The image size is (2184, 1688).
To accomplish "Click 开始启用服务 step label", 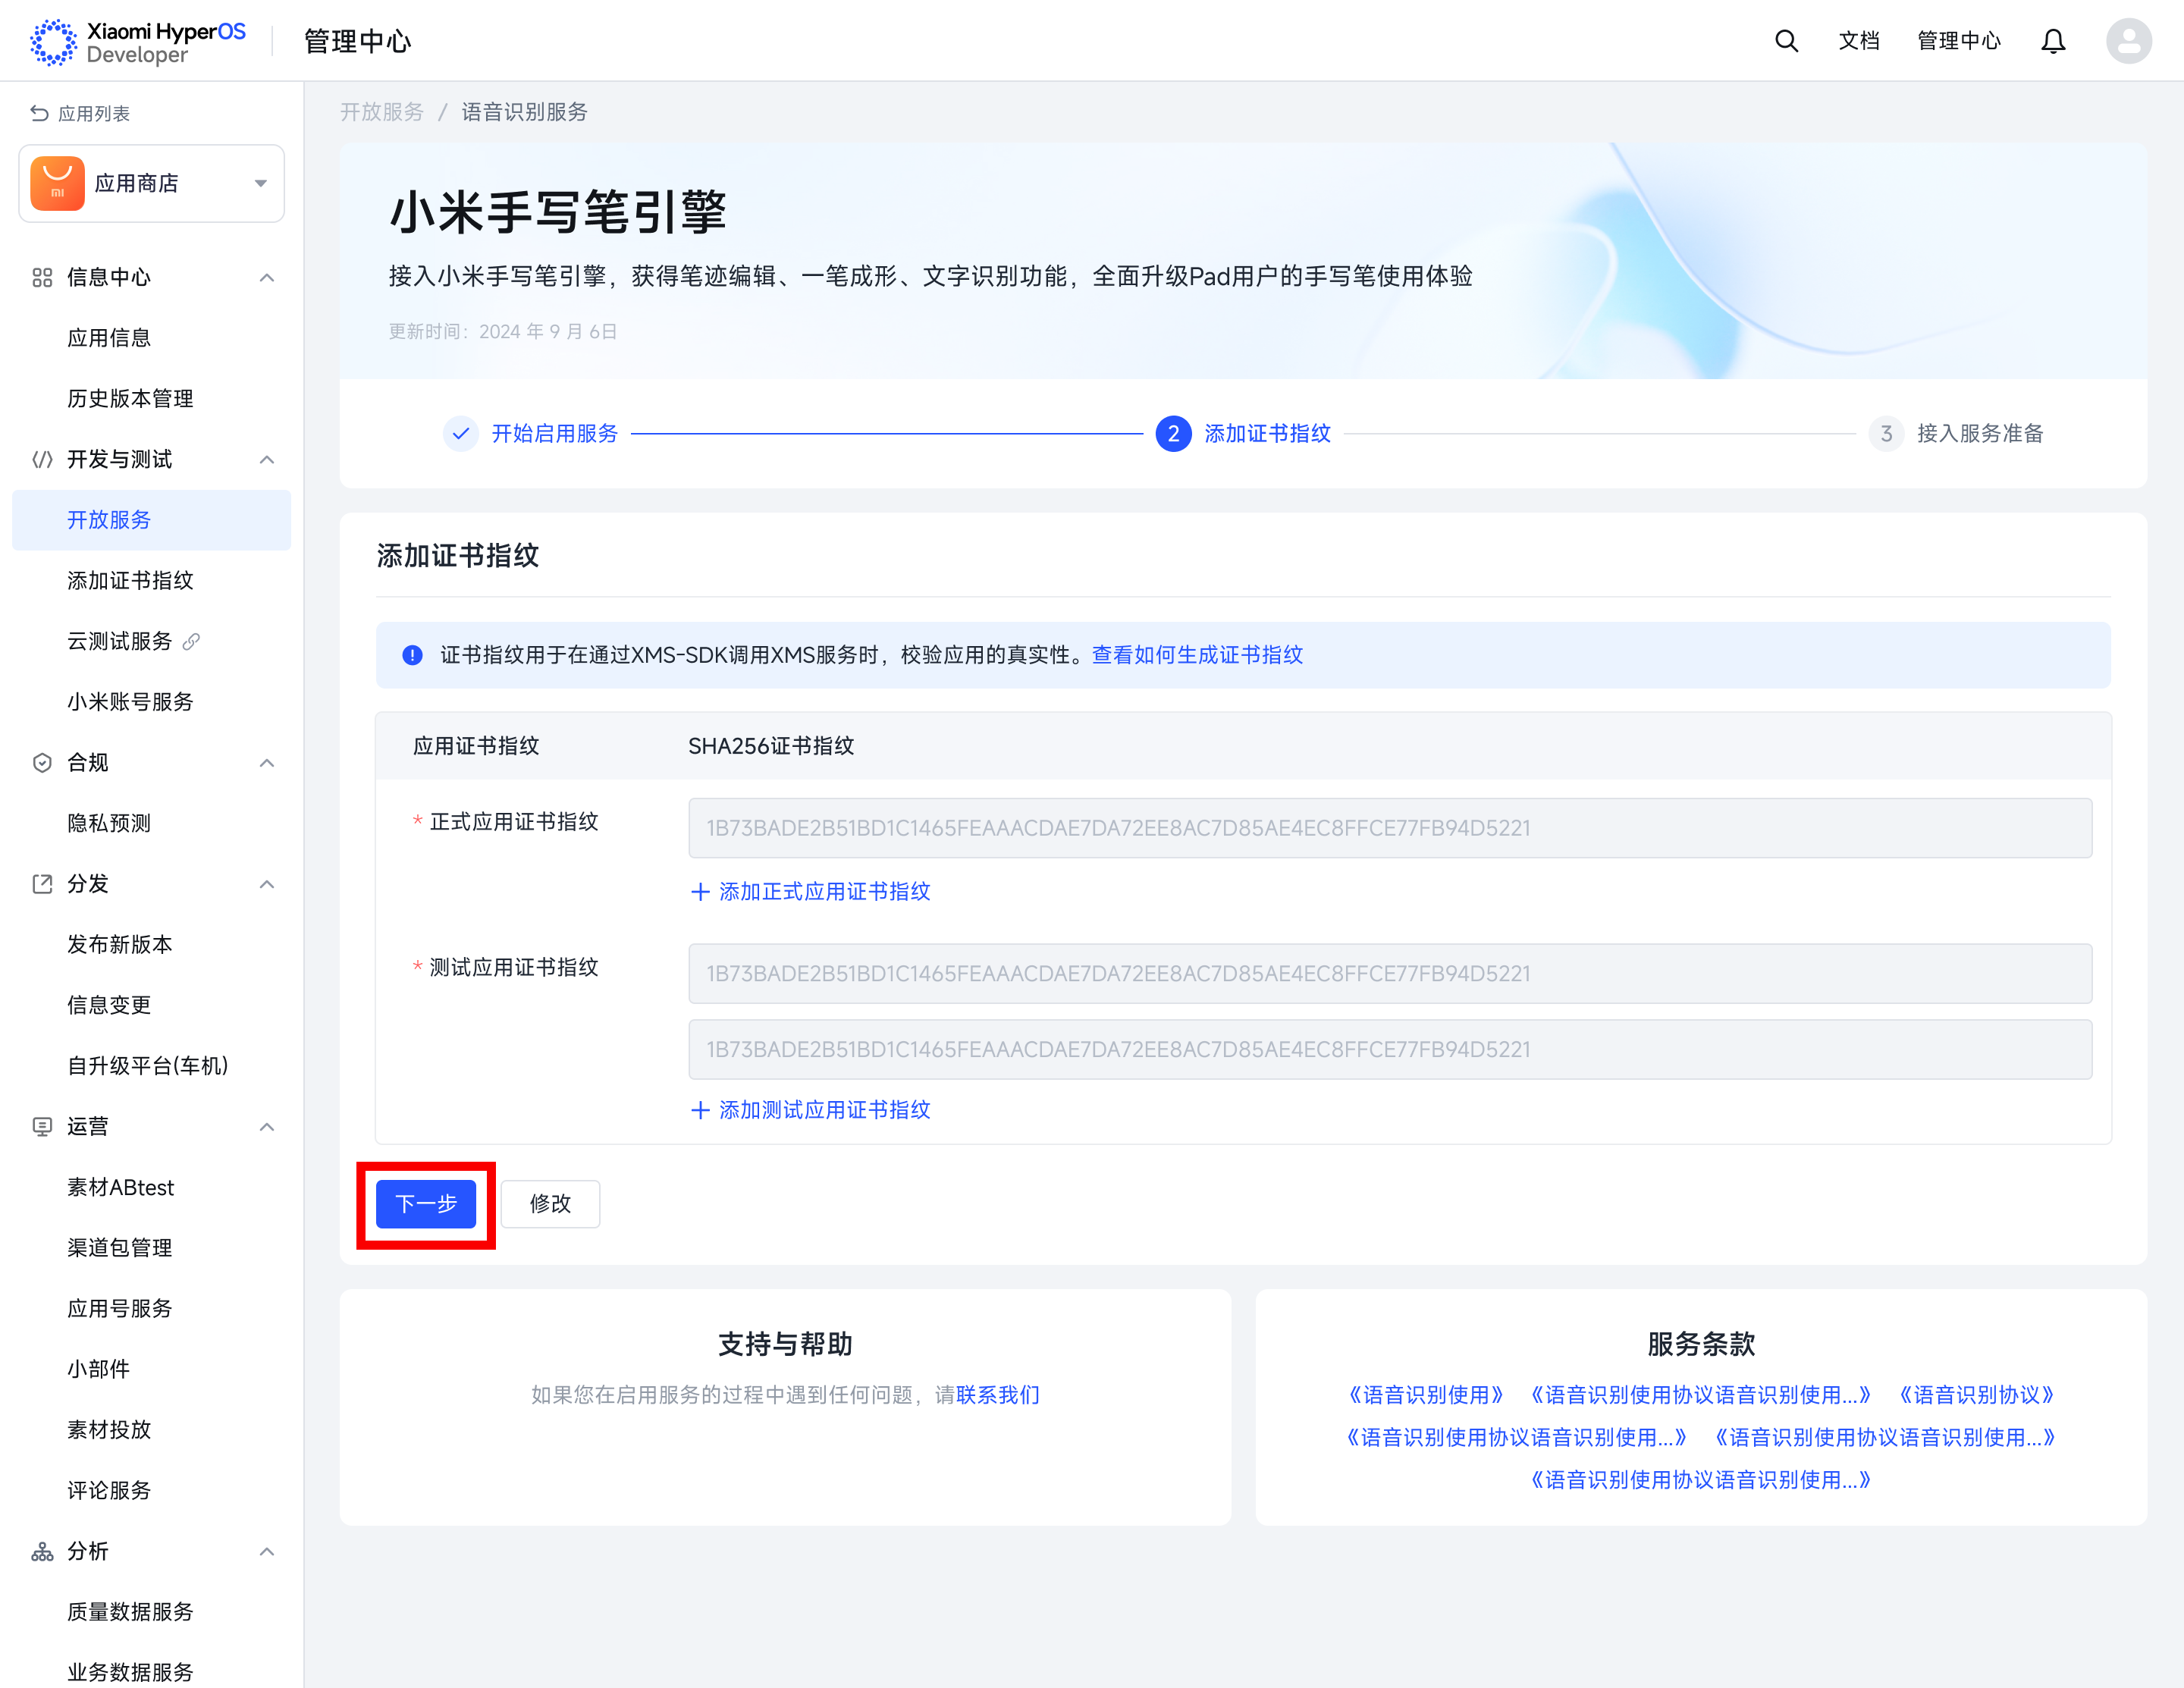I will [x=555, y=433].
